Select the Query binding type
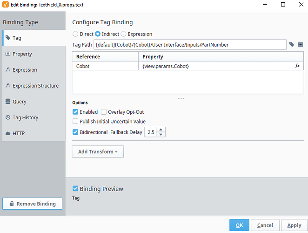The height and width of the screenshot is (233, 308). 20,102
